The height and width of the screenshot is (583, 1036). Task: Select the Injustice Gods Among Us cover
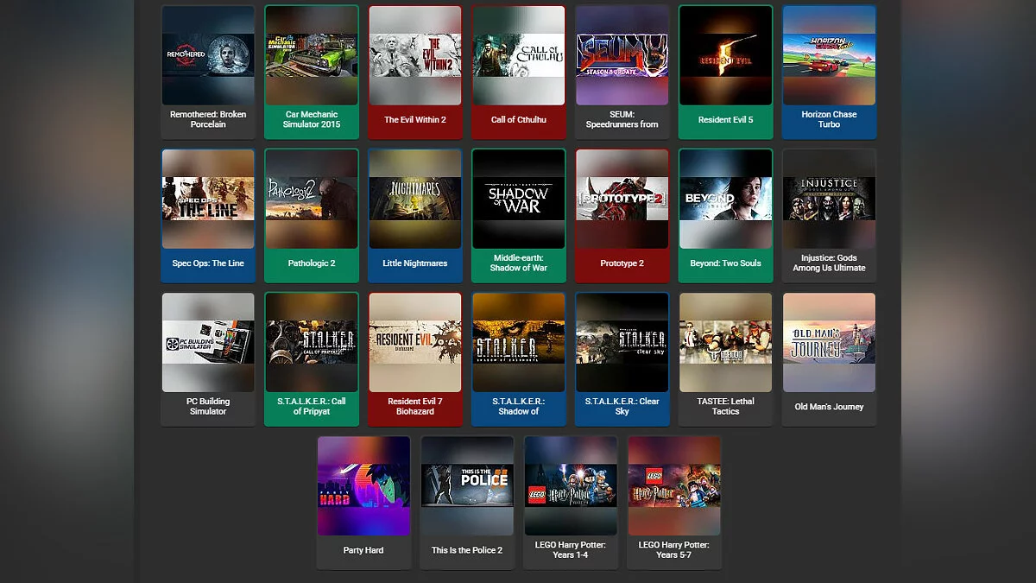(830, 199)
